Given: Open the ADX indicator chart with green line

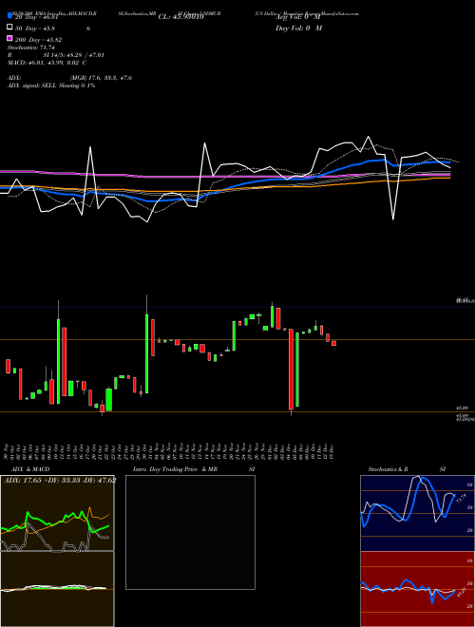Looking at the screenshot, I should (57, 513).
